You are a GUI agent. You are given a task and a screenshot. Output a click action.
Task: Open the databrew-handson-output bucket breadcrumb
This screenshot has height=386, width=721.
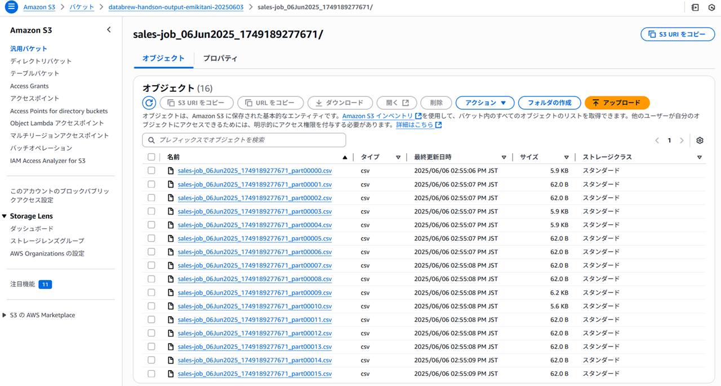tap(175, 7)
